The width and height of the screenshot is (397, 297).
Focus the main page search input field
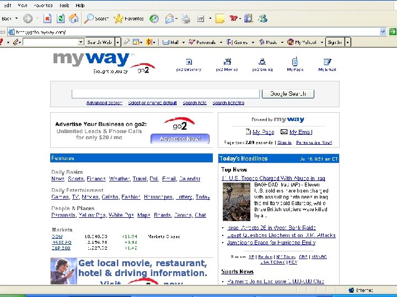point(165,94)
